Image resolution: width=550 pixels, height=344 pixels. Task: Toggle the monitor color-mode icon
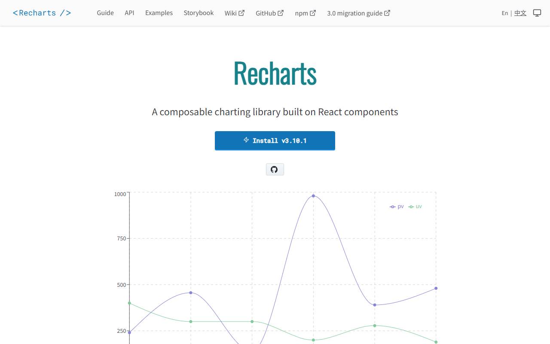[x=537, y=13]
